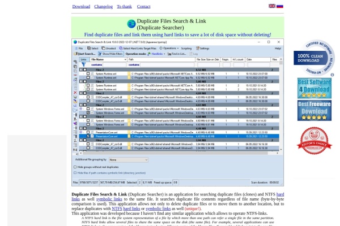Click the scan duration value "00:00:02"
340x226 pixels.
coord(274,182)
